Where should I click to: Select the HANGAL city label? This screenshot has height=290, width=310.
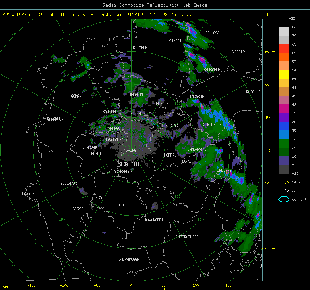(x=97, y=198)
